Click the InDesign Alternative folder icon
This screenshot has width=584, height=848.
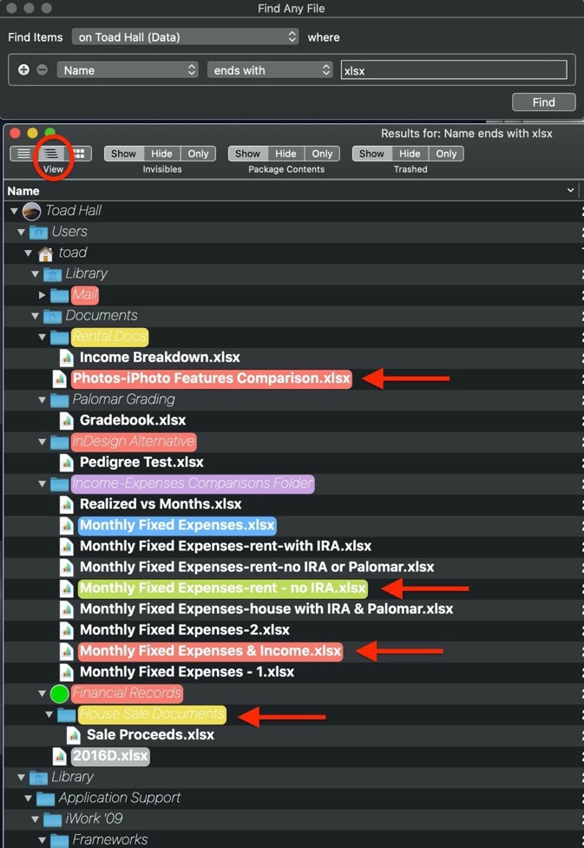(60, 443)
